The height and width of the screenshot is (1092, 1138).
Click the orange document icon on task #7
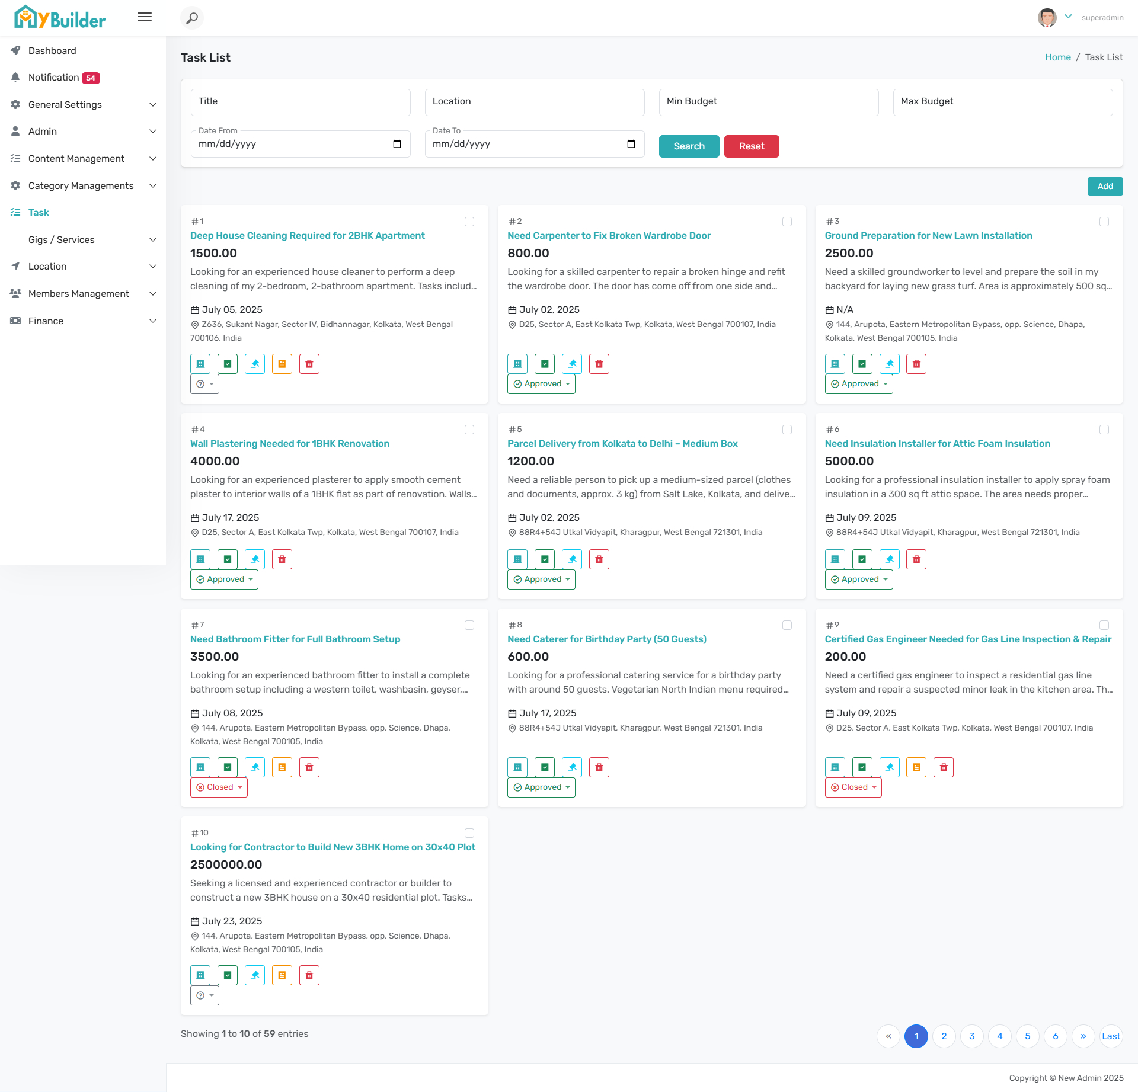[x=282, y=767]
